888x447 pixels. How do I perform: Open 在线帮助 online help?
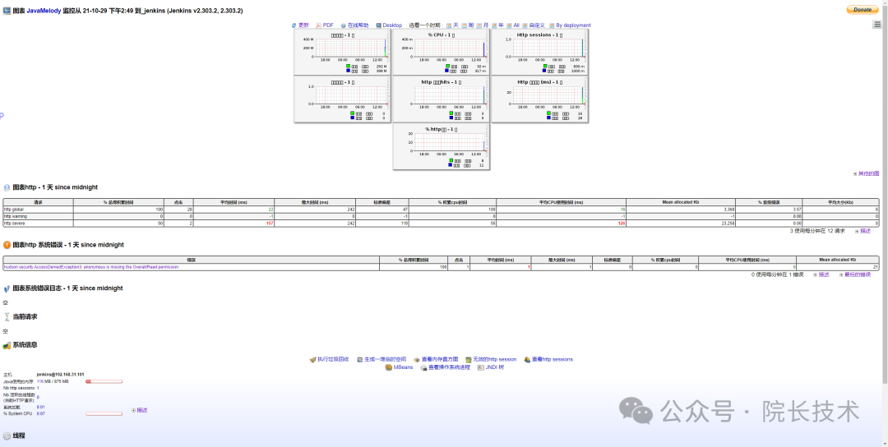[355, 25]
